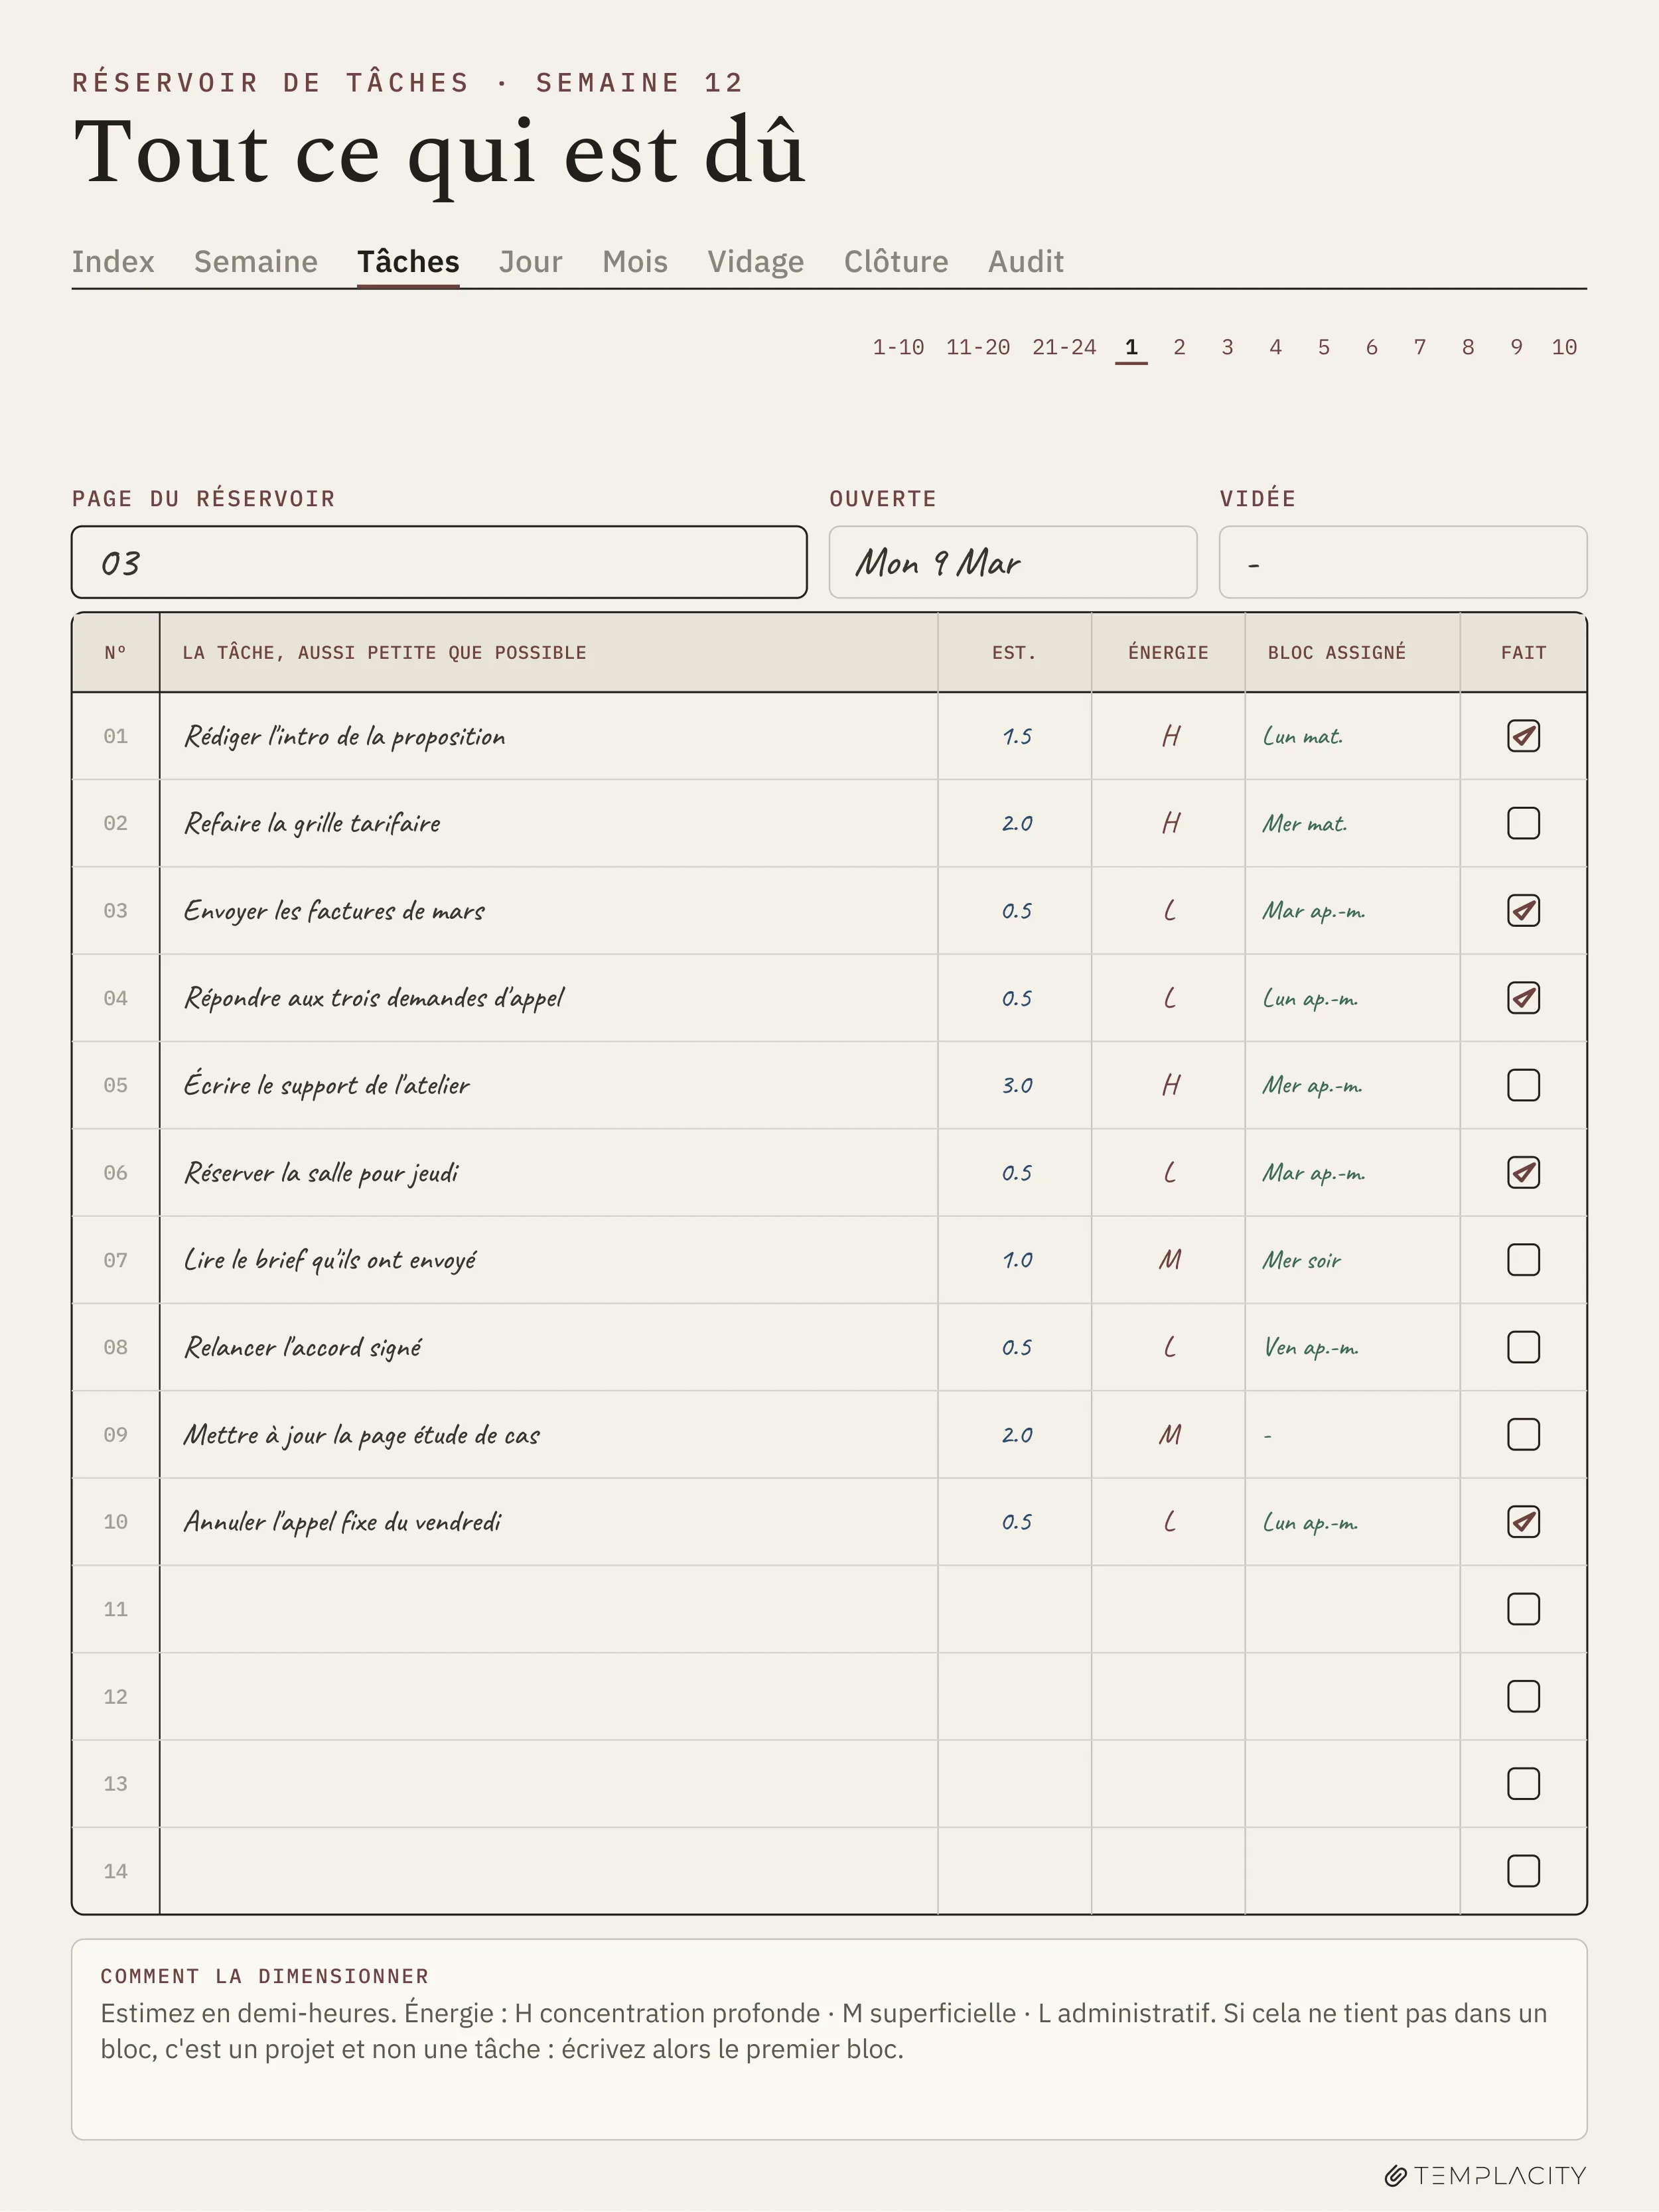This screenshot has width=1659, height=2212.
Task: Click the Vidée date field
Action: [x=1403, y=562]
